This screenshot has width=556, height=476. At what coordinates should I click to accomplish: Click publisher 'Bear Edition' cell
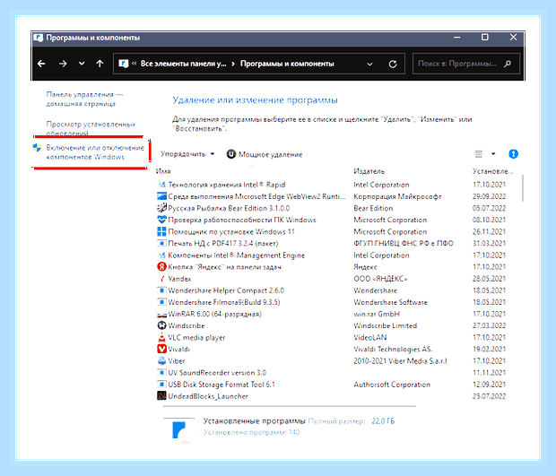(373, 208)
